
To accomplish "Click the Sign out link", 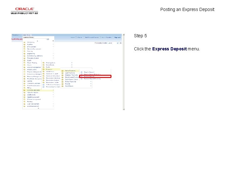I will coord(117,37).
